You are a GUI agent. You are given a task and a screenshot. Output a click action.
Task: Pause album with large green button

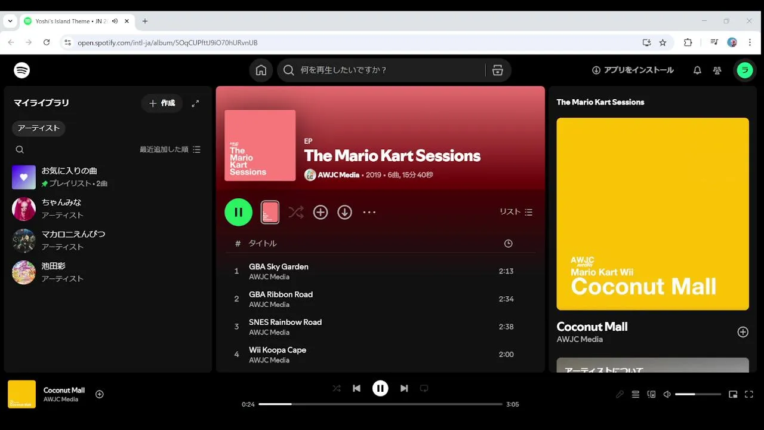click(x=239, y=212)
